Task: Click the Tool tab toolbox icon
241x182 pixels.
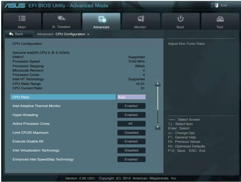Action: [220, 19]
